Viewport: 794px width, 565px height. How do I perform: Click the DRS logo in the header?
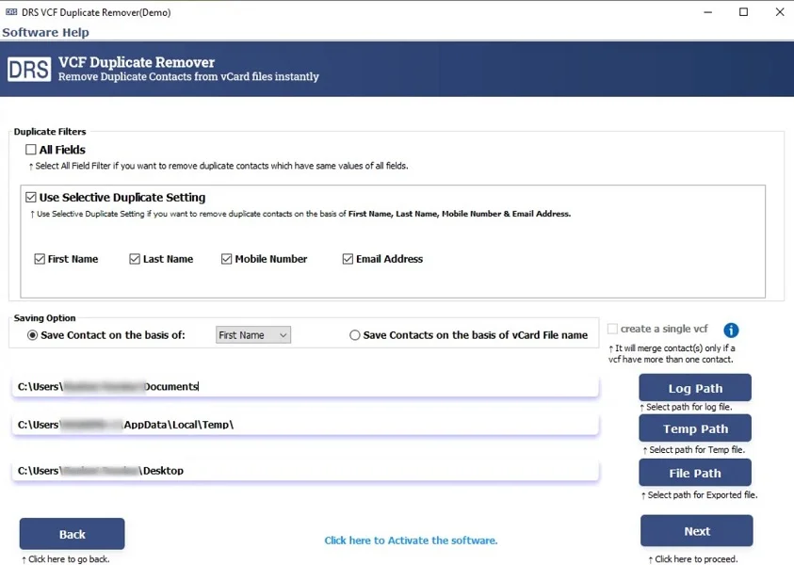[x=28, y=71]
